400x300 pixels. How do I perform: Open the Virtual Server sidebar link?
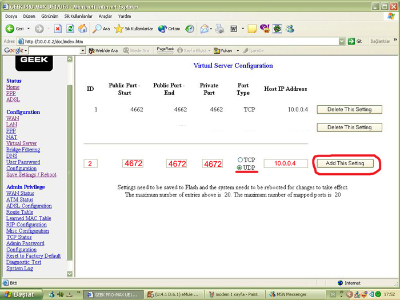point(22,143)
